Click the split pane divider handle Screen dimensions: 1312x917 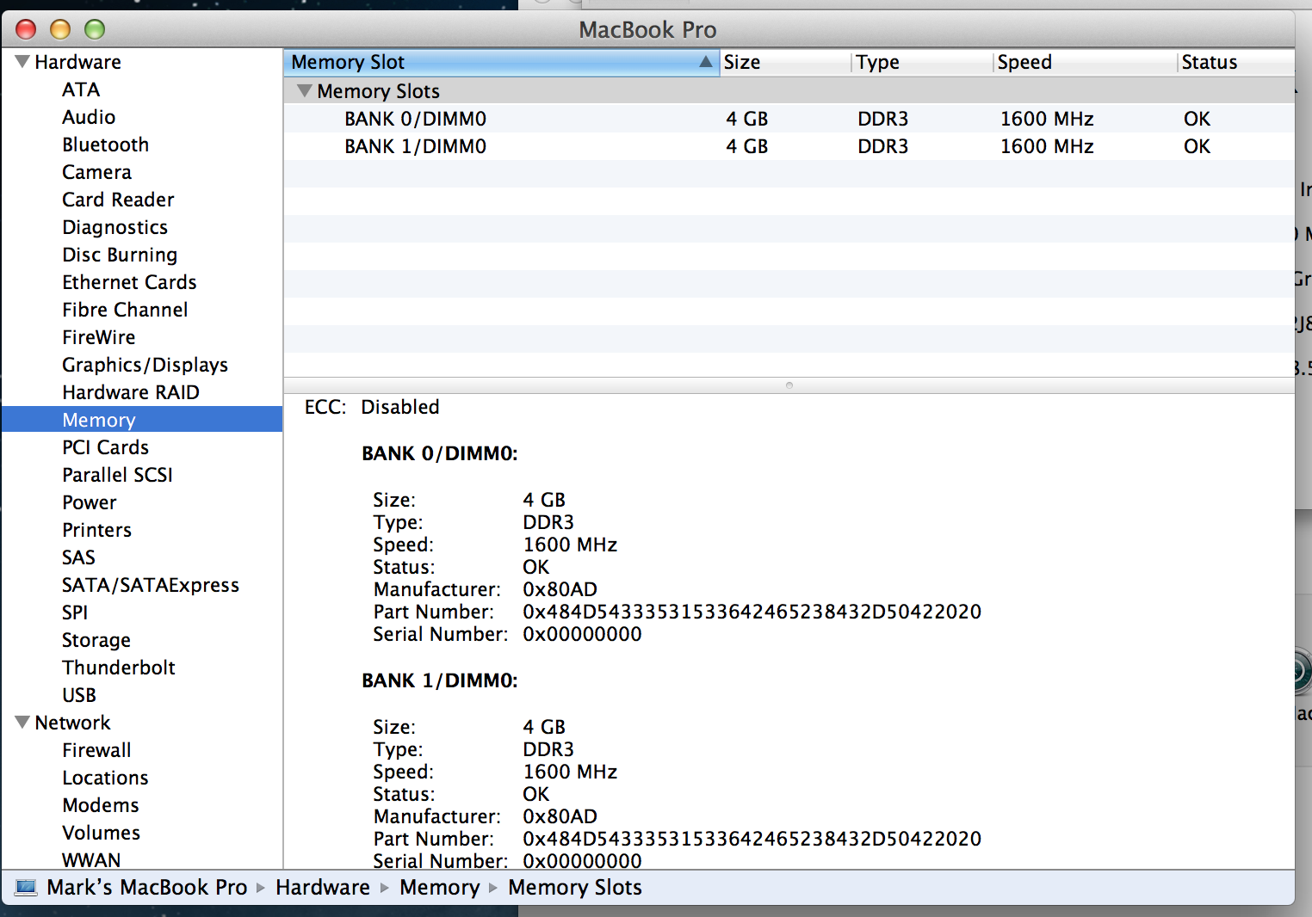789,385
